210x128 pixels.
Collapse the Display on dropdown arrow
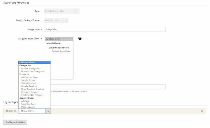[x=48, y=111]
